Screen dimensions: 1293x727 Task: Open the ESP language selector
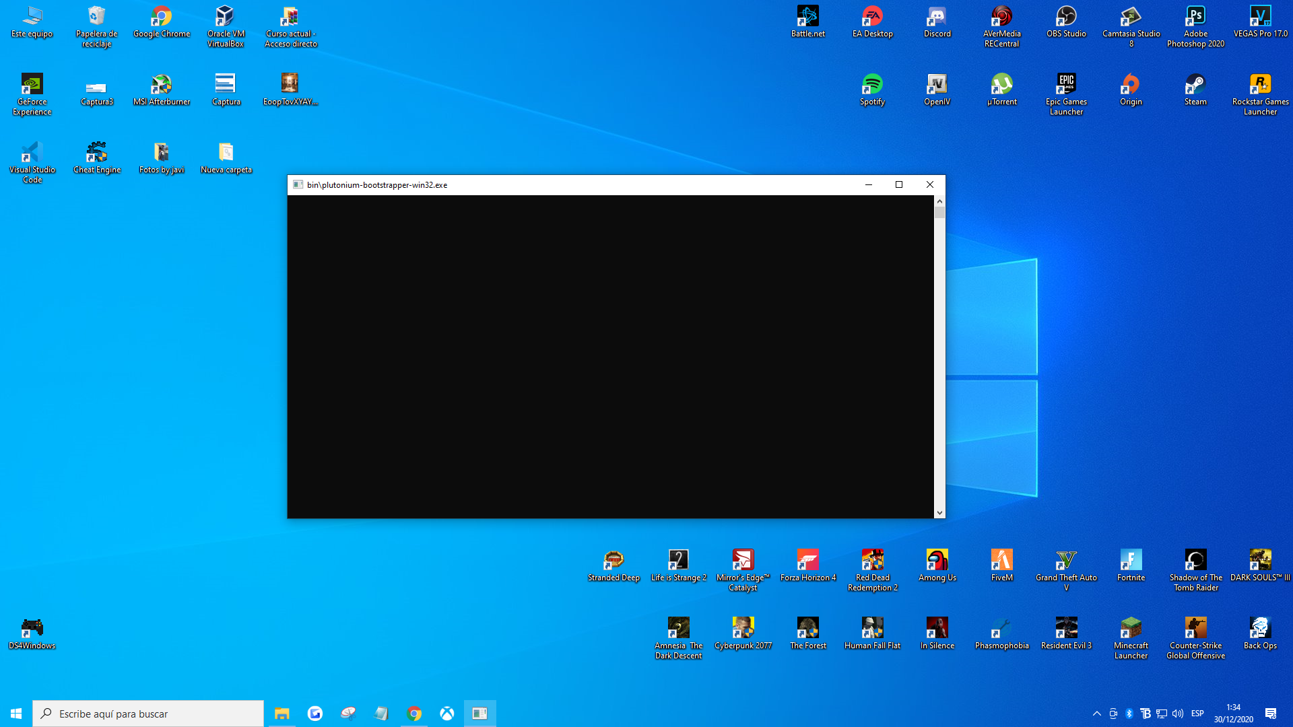[1197, 714]
